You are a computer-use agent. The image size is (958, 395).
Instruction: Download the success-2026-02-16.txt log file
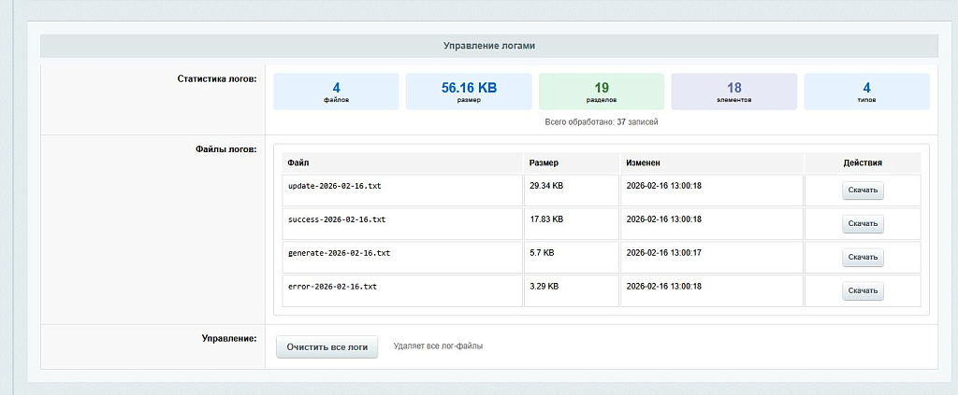863,224
